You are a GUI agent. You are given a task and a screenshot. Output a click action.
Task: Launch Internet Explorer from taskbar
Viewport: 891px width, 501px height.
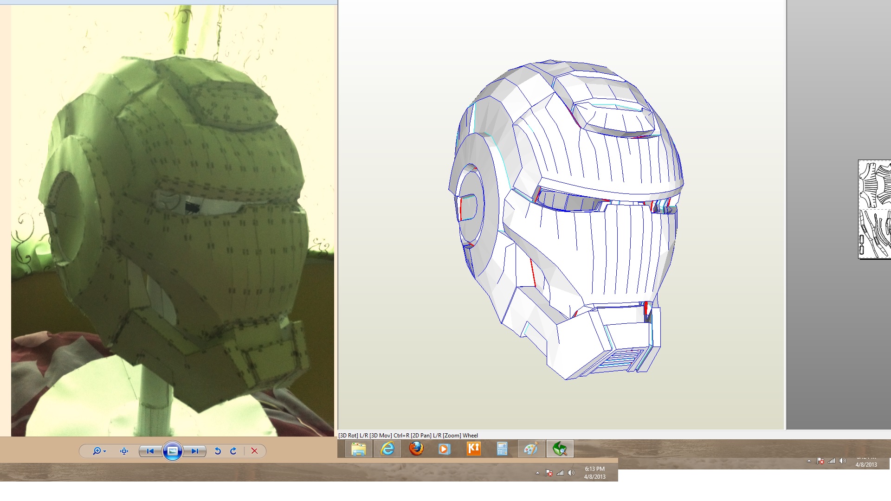[387, 449]
